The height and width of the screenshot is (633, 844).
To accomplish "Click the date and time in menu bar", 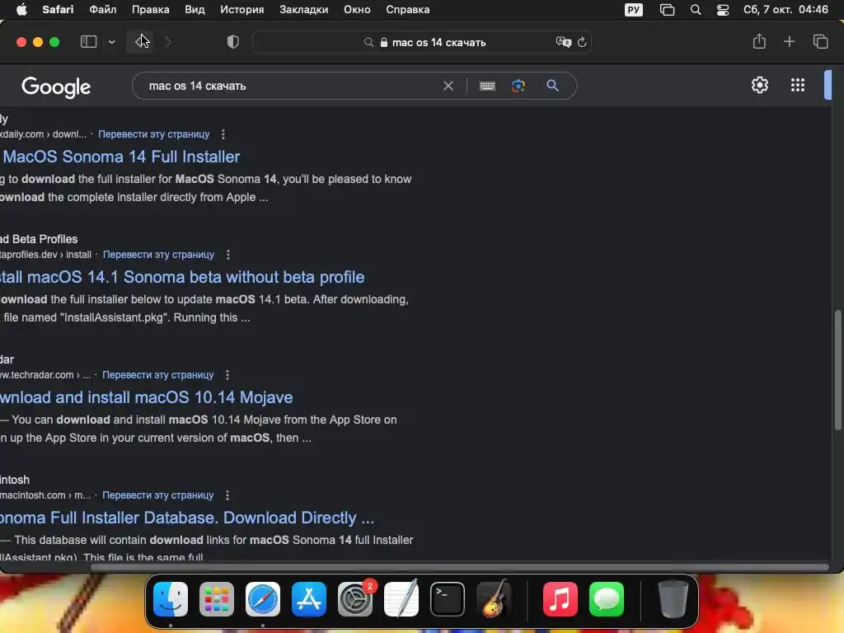I will coord(785,10).
